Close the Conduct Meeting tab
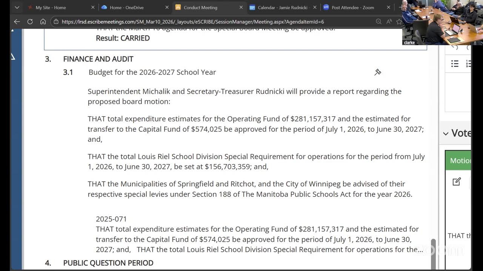This screenshot has height=271, width=483. click(241, 7)
